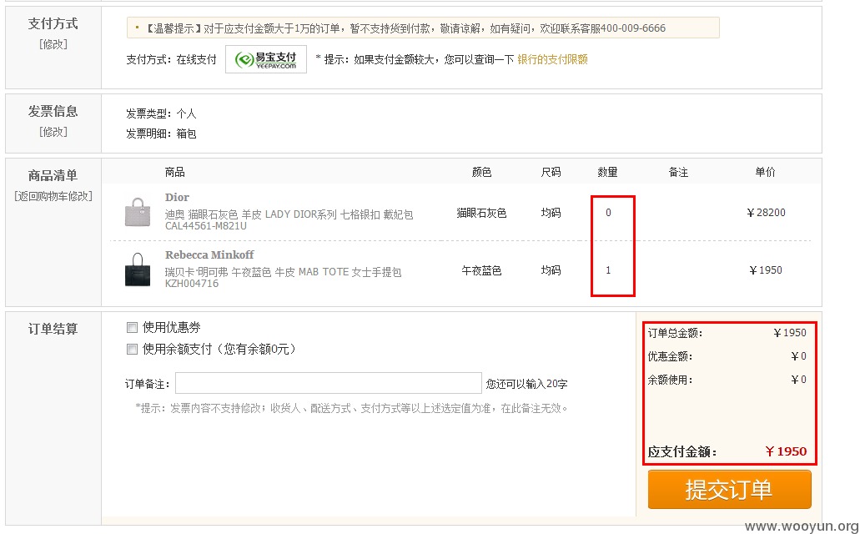860x534 pixels.
Task: Click the 提交订单 submit order button
Action: pos(729,489)
